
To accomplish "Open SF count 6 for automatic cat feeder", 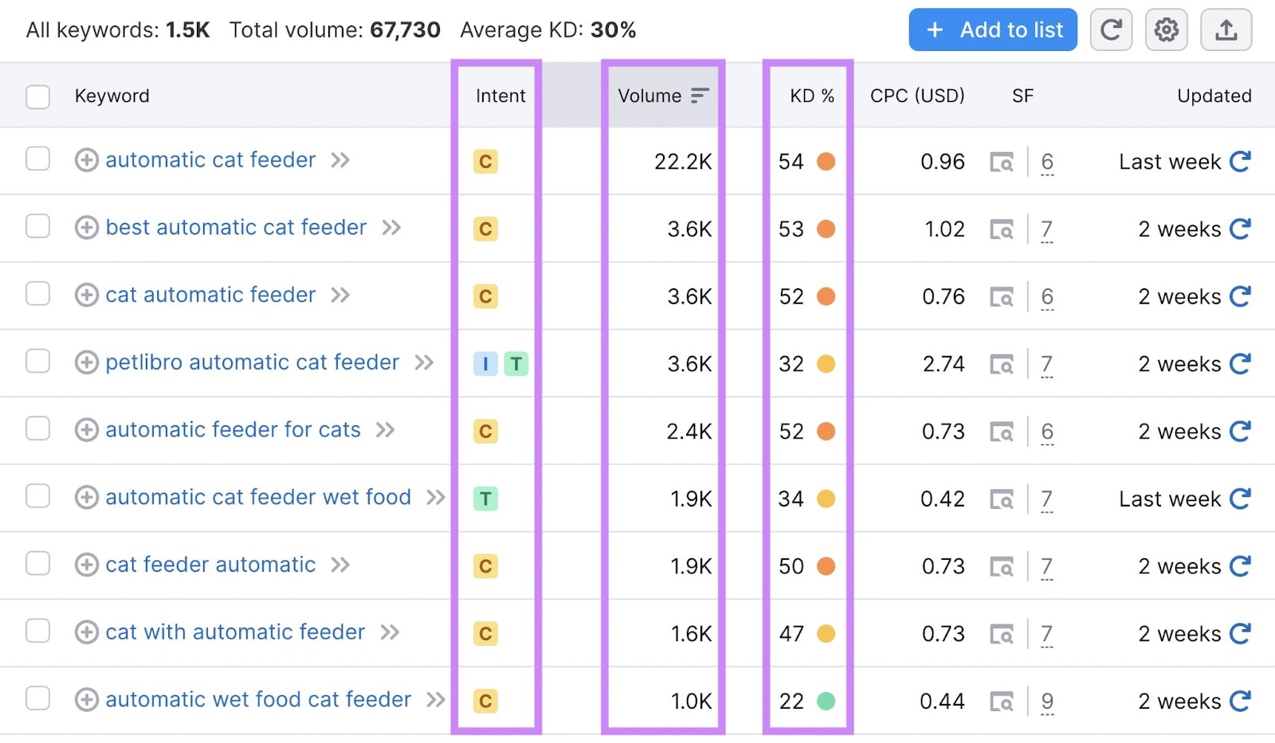I will click(x=1047, y=161).
